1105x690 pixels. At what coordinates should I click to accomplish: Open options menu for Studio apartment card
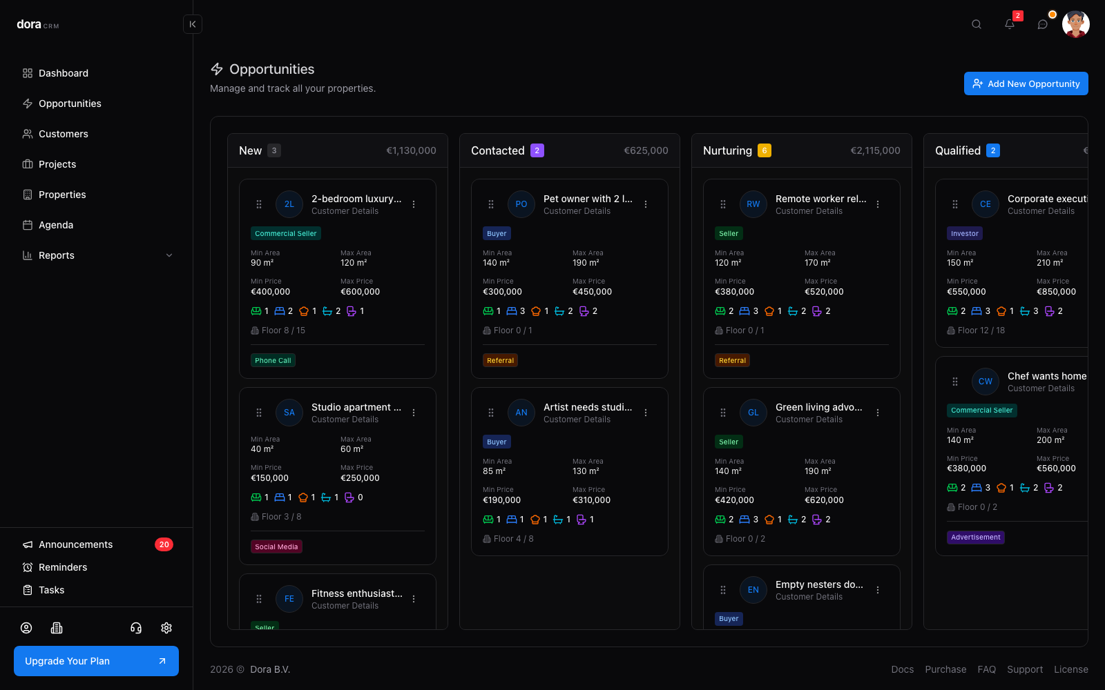click(x=414, y=413)
